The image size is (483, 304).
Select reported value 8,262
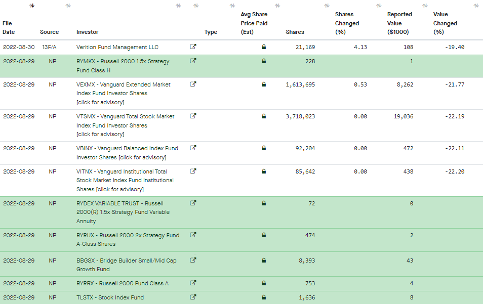405,84
